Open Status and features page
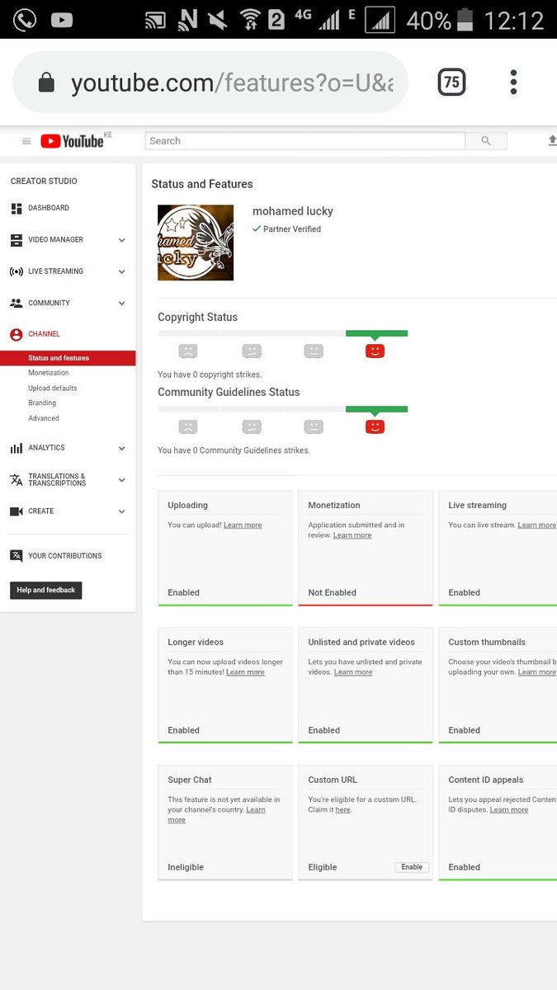 point(68,358)
